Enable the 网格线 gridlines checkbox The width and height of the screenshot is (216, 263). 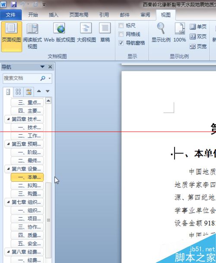[x=121, y=35]
